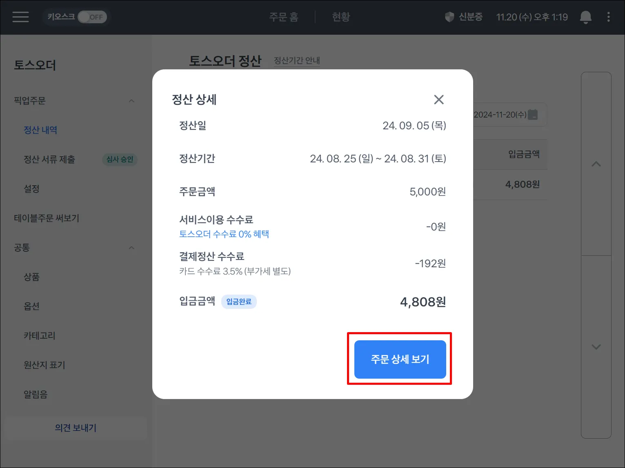Viewport: 625px width, 468px height.
Task: Open the 토스오더 수수료 0% 혜택 link
Action: point(224,234)
